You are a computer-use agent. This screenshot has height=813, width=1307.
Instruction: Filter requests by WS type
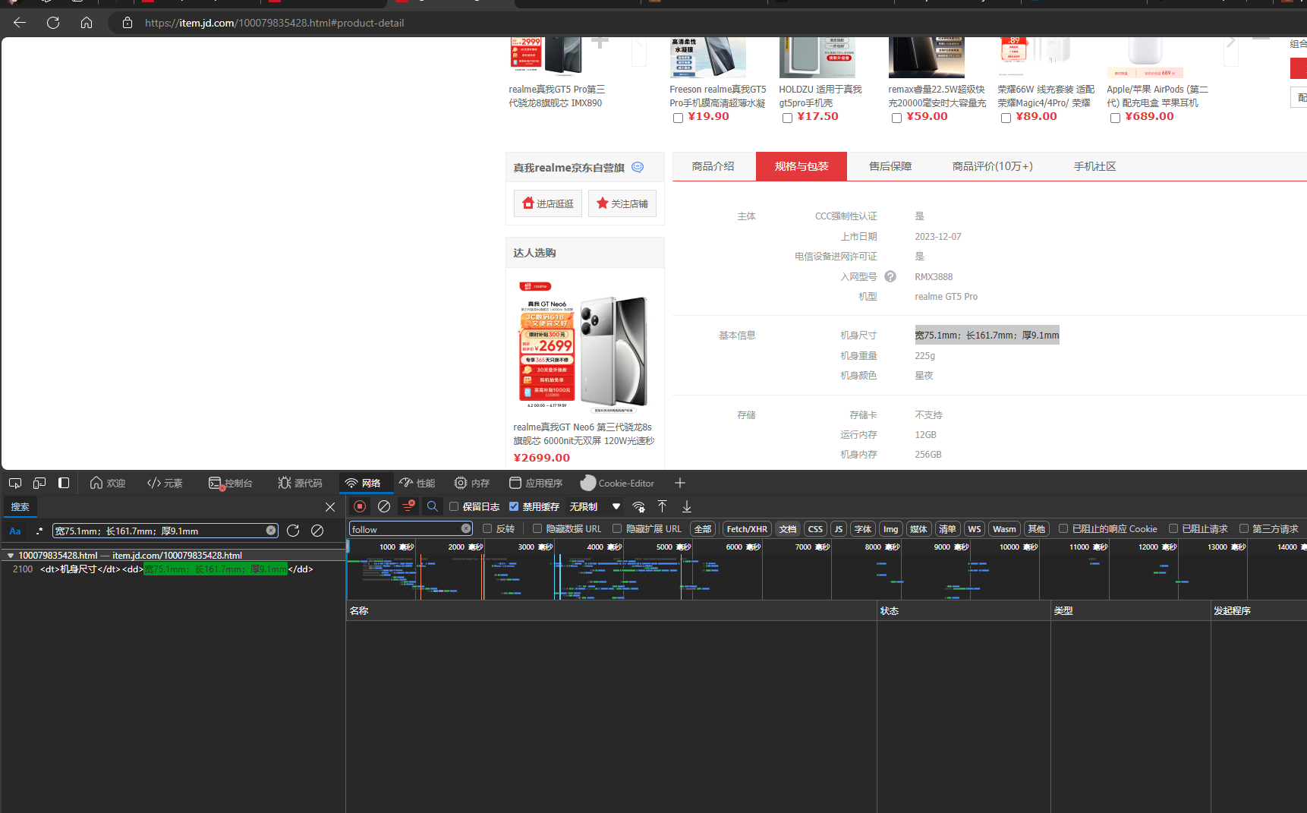click(975, 529)
